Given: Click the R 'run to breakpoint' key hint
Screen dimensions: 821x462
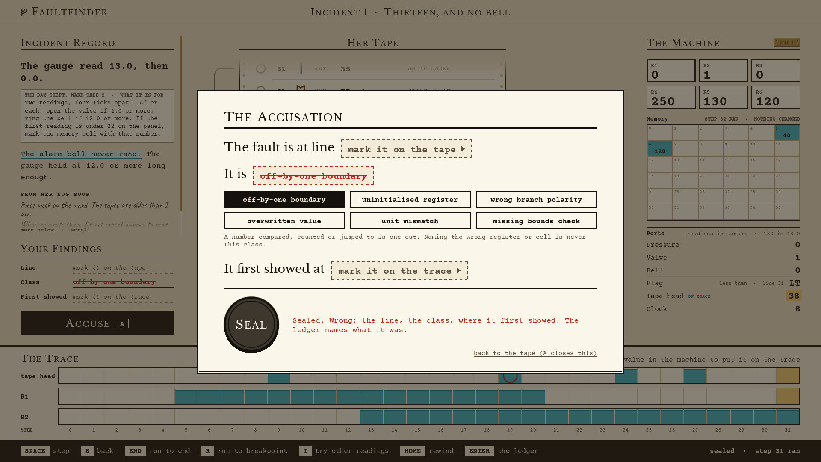Looking at the screenshot, I should pyautogui.click(x=245, y=451).
